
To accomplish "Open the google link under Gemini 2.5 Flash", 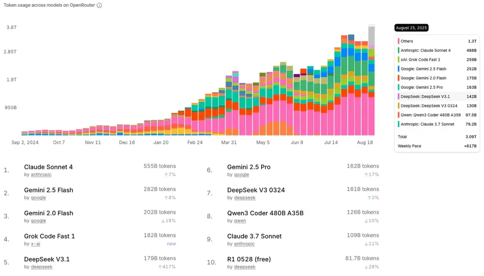I will pos(38,198).
